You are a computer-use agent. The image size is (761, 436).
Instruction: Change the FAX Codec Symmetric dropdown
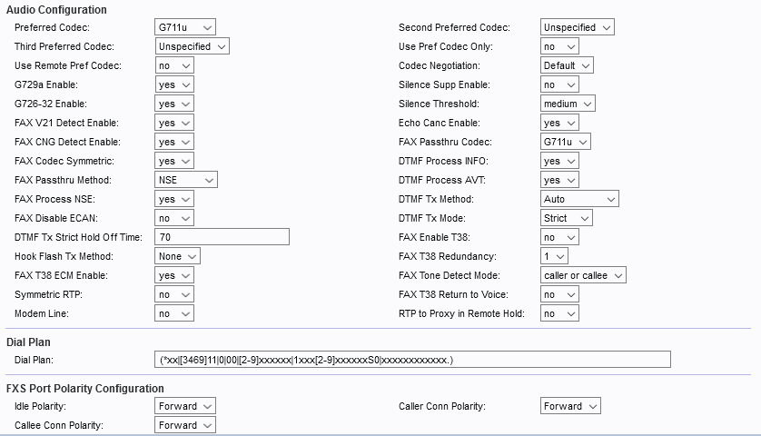174,161
